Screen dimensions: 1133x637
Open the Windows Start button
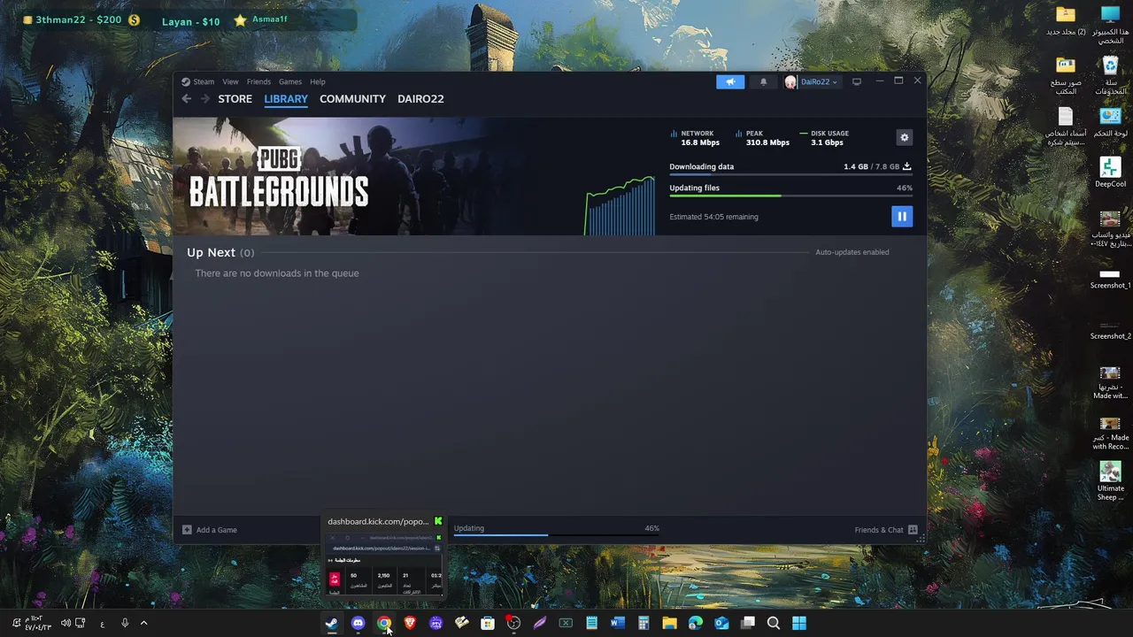[x=799, y=623]
